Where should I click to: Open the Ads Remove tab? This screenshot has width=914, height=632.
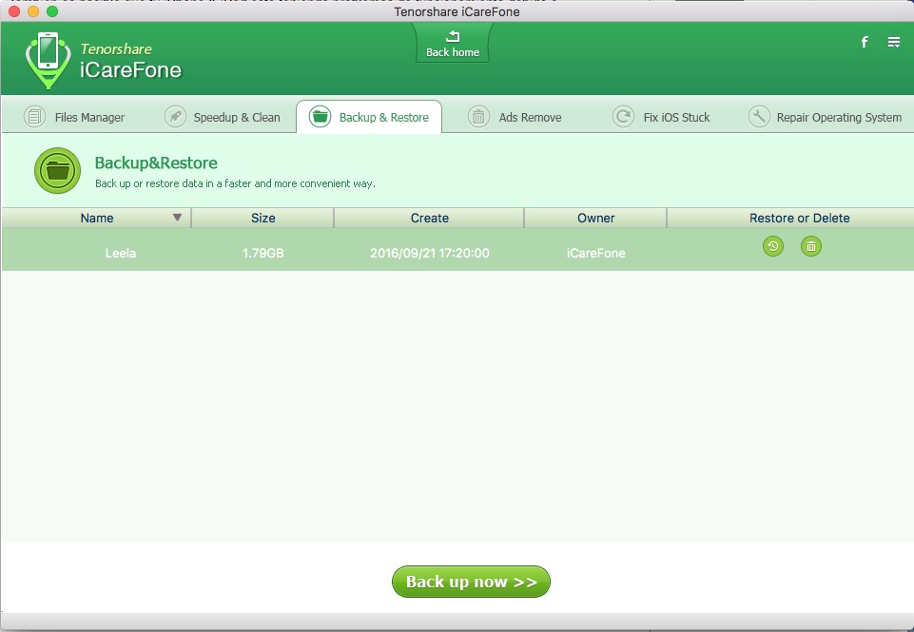(x=515, y=117)
